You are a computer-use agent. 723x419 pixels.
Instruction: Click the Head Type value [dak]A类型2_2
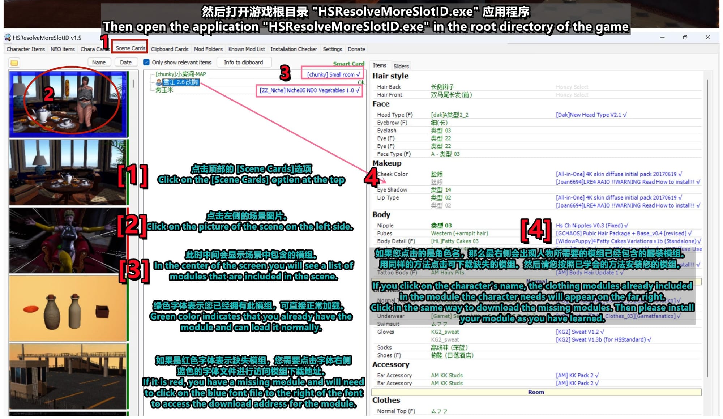pos(449,115)
